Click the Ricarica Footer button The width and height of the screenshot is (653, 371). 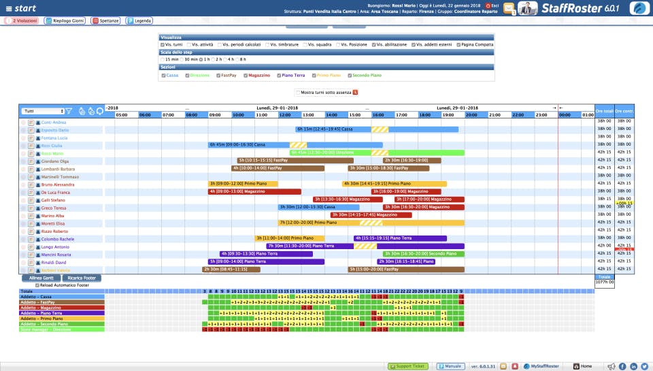(82, 278)
